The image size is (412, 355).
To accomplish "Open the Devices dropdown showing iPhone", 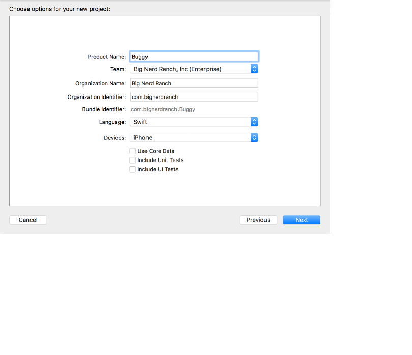I will pyautogui.click(x=194, y=138).
